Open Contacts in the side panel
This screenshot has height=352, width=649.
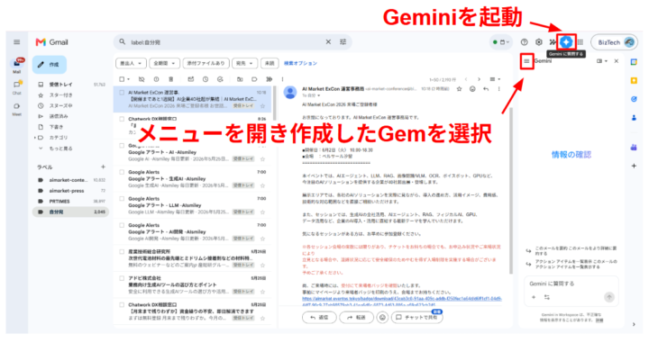tap(634, 118)
